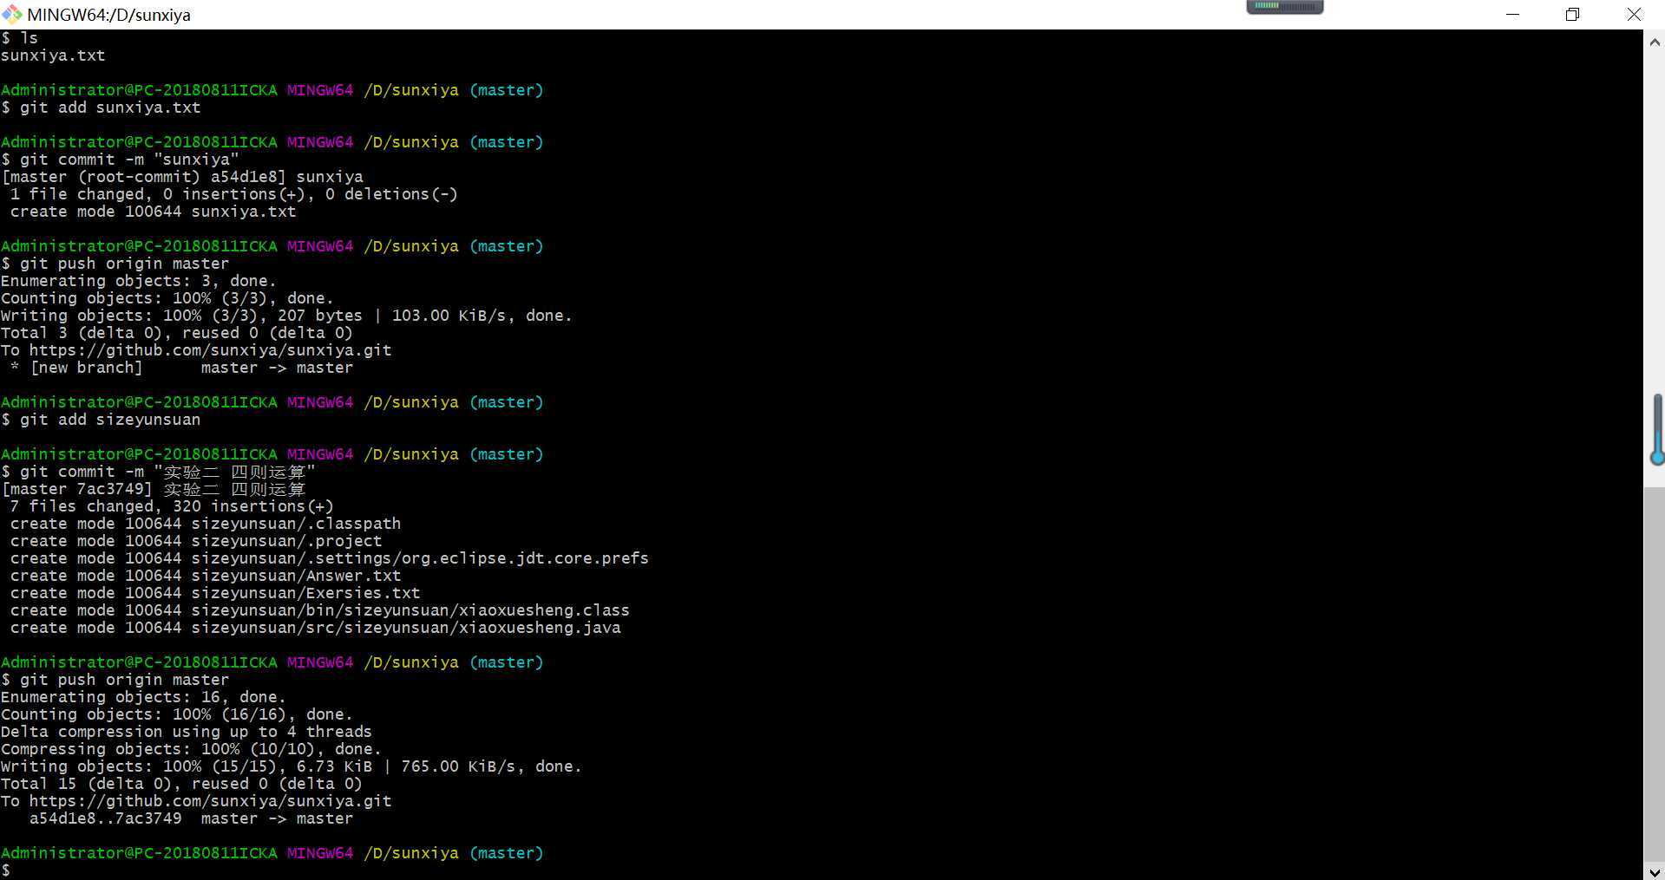Screen dimensions: 1665x880
Task: Click 'a54d1e8..7ac3749 master -> master' line
Action: 191,818
